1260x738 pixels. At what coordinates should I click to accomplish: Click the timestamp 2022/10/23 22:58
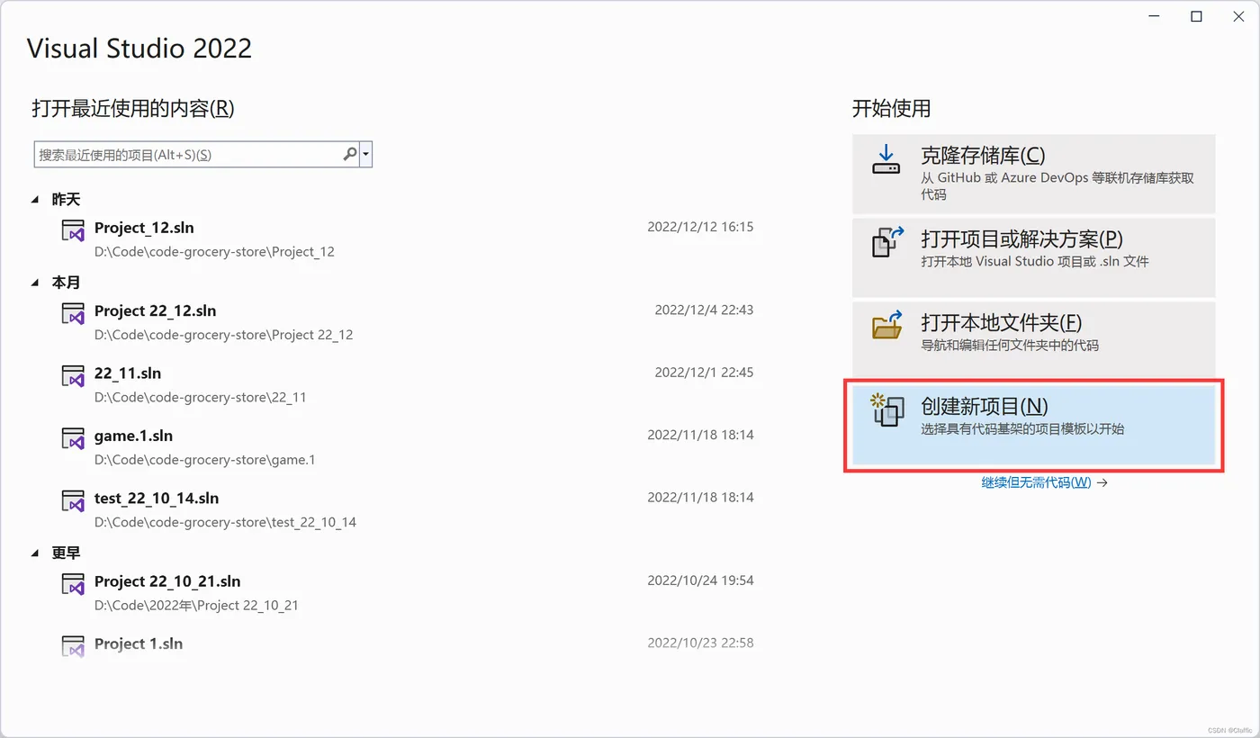[700, 643]
